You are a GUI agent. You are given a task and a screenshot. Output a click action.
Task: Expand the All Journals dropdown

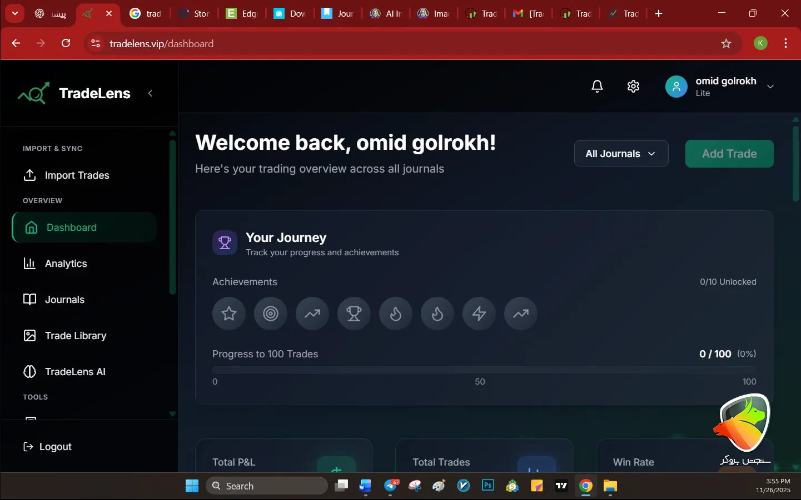621,154
